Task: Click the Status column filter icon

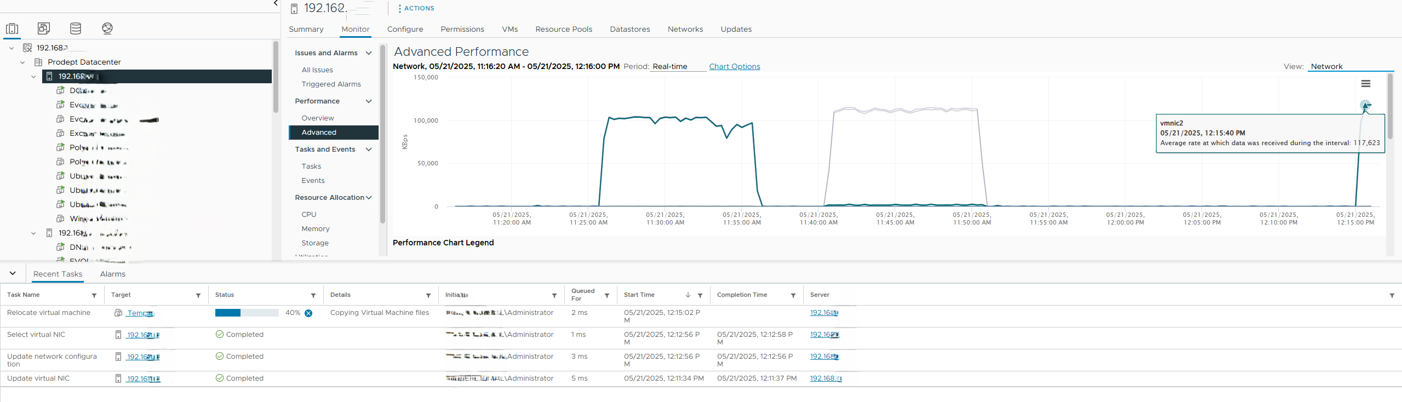Action: (x=313, y=296)
